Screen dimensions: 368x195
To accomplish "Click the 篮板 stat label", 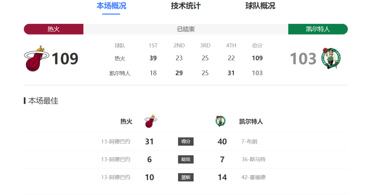I will (x=186, y=177).
